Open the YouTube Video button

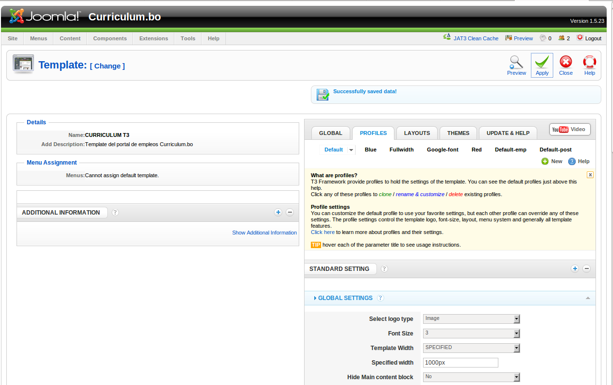point(569,129)
